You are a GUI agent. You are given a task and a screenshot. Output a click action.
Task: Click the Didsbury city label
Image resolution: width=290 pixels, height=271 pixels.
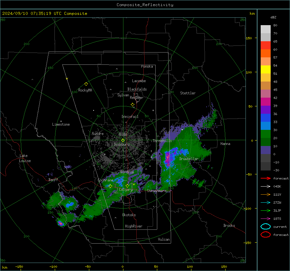(x=121, y=144)
